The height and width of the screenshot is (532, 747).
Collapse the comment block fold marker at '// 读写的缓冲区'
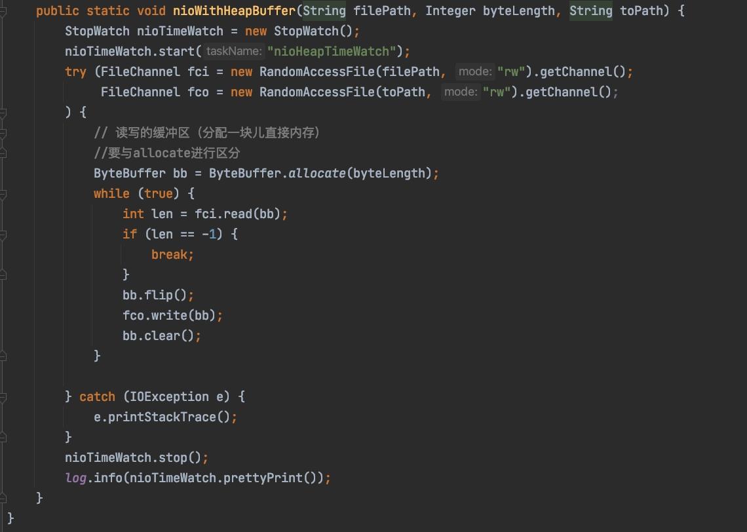tap(3, 133)
